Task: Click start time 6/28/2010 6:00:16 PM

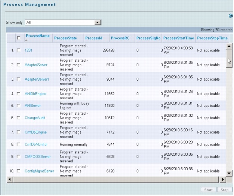Action: (x=178, y=132)
